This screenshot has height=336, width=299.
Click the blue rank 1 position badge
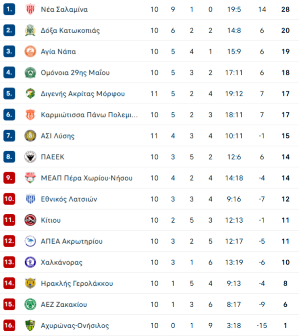9,9
